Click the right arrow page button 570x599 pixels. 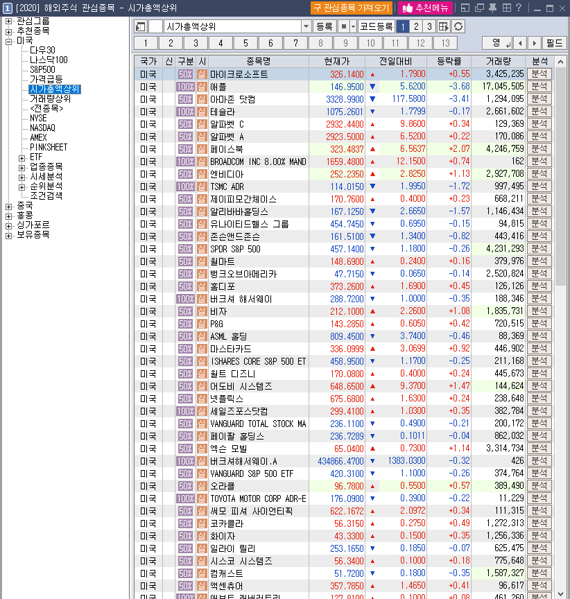coord(535,43)
